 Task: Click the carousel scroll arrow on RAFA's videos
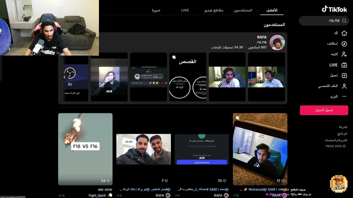(x=65, y=77)
